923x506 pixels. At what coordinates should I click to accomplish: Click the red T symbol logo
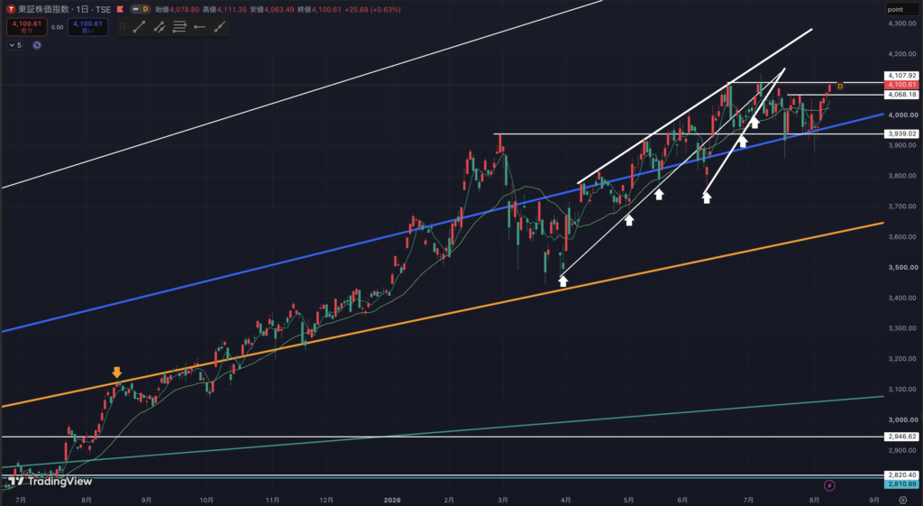coord(11,9)
